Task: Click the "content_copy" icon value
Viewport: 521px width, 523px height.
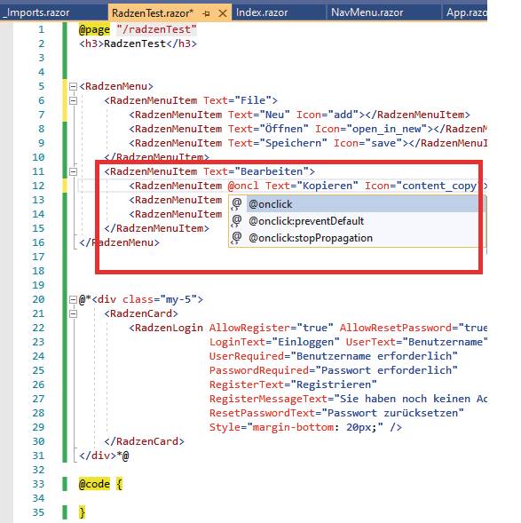Action: point(439,186)
